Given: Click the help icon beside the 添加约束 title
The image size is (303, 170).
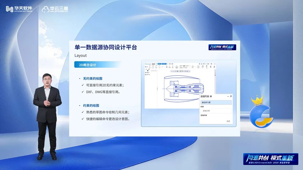Looking at the screenshot, I should pos(211,96).
